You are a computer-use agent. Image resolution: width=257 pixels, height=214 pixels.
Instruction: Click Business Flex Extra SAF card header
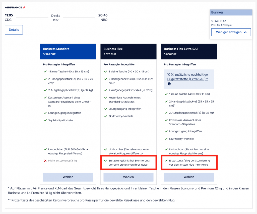click(x=189, y=52)
